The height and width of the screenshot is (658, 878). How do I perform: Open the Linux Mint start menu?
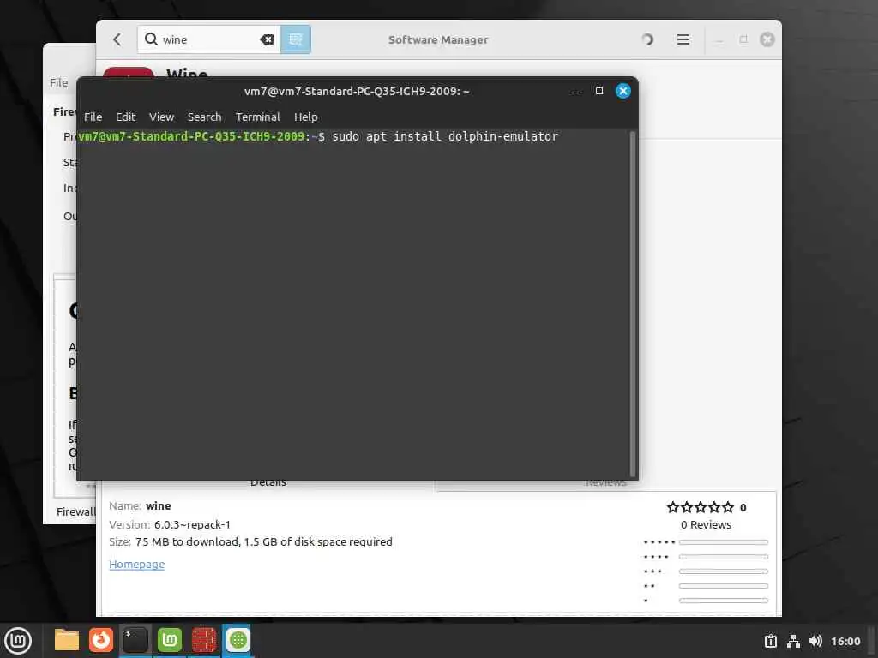(x=18, y=641)
